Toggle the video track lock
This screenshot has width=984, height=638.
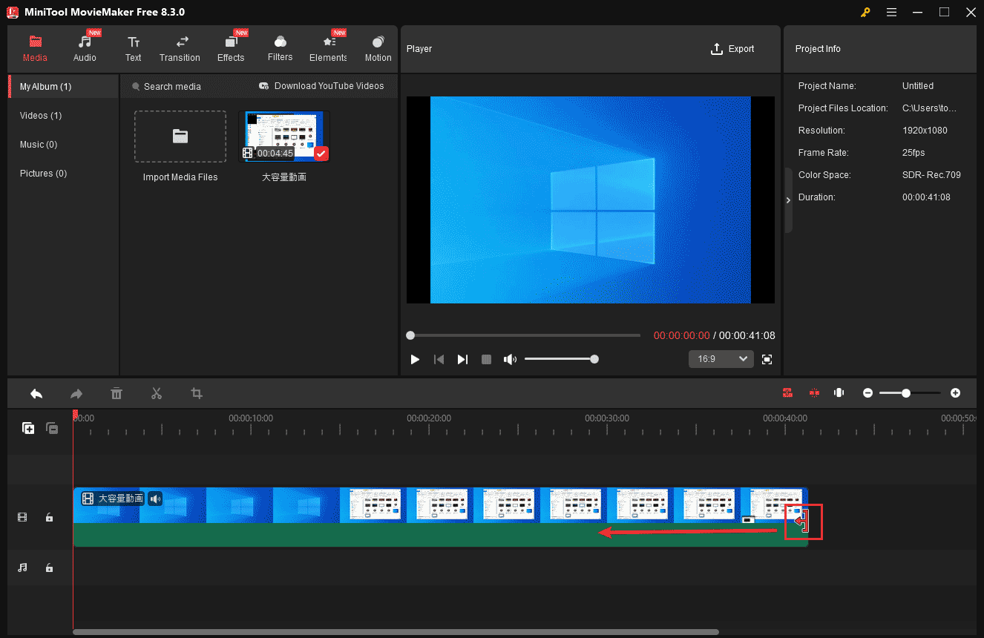49,517
